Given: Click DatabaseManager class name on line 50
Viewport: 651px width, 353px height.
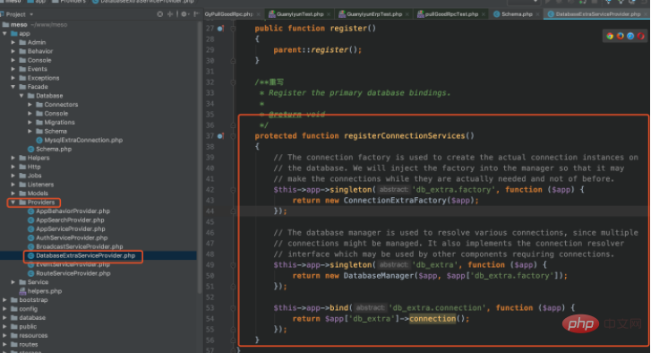Looking at the screenshot, I should 379,276.
